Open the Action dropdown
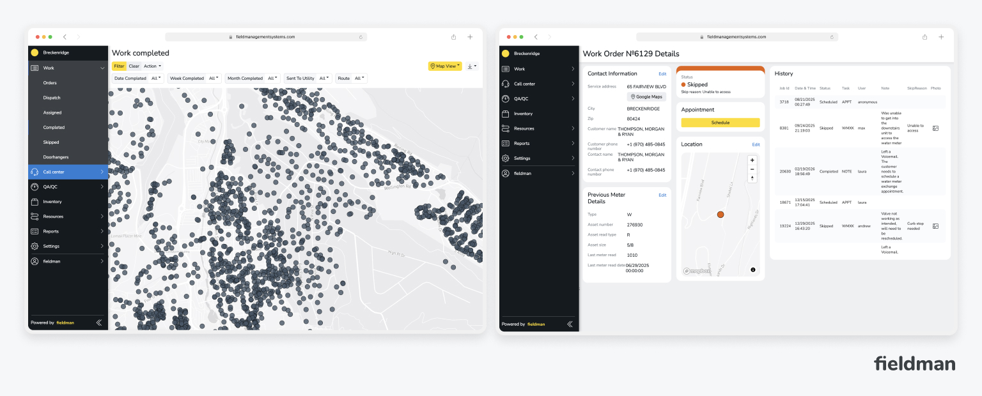 point(152,66)
